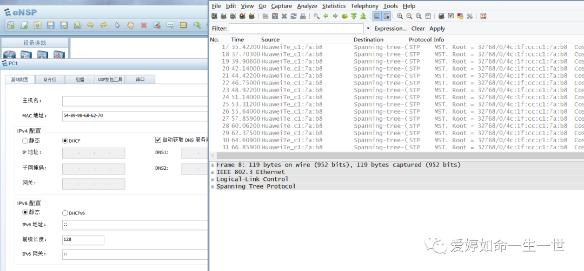Screen dimensions: 584x271
Task: Select the arrow pointer tool in eNSP
Action: point(117,25)
